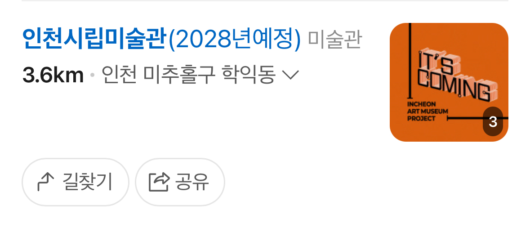Viewport: 530px width, 228px height.
Task: Open the 인천시립미술관 title link
Action: [161, 40]
